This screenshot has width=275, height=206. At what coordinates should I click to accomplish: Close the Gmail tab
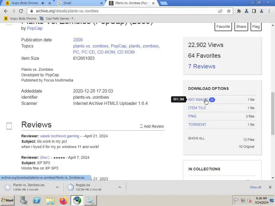pyautogui.click(x=101, y=3)
